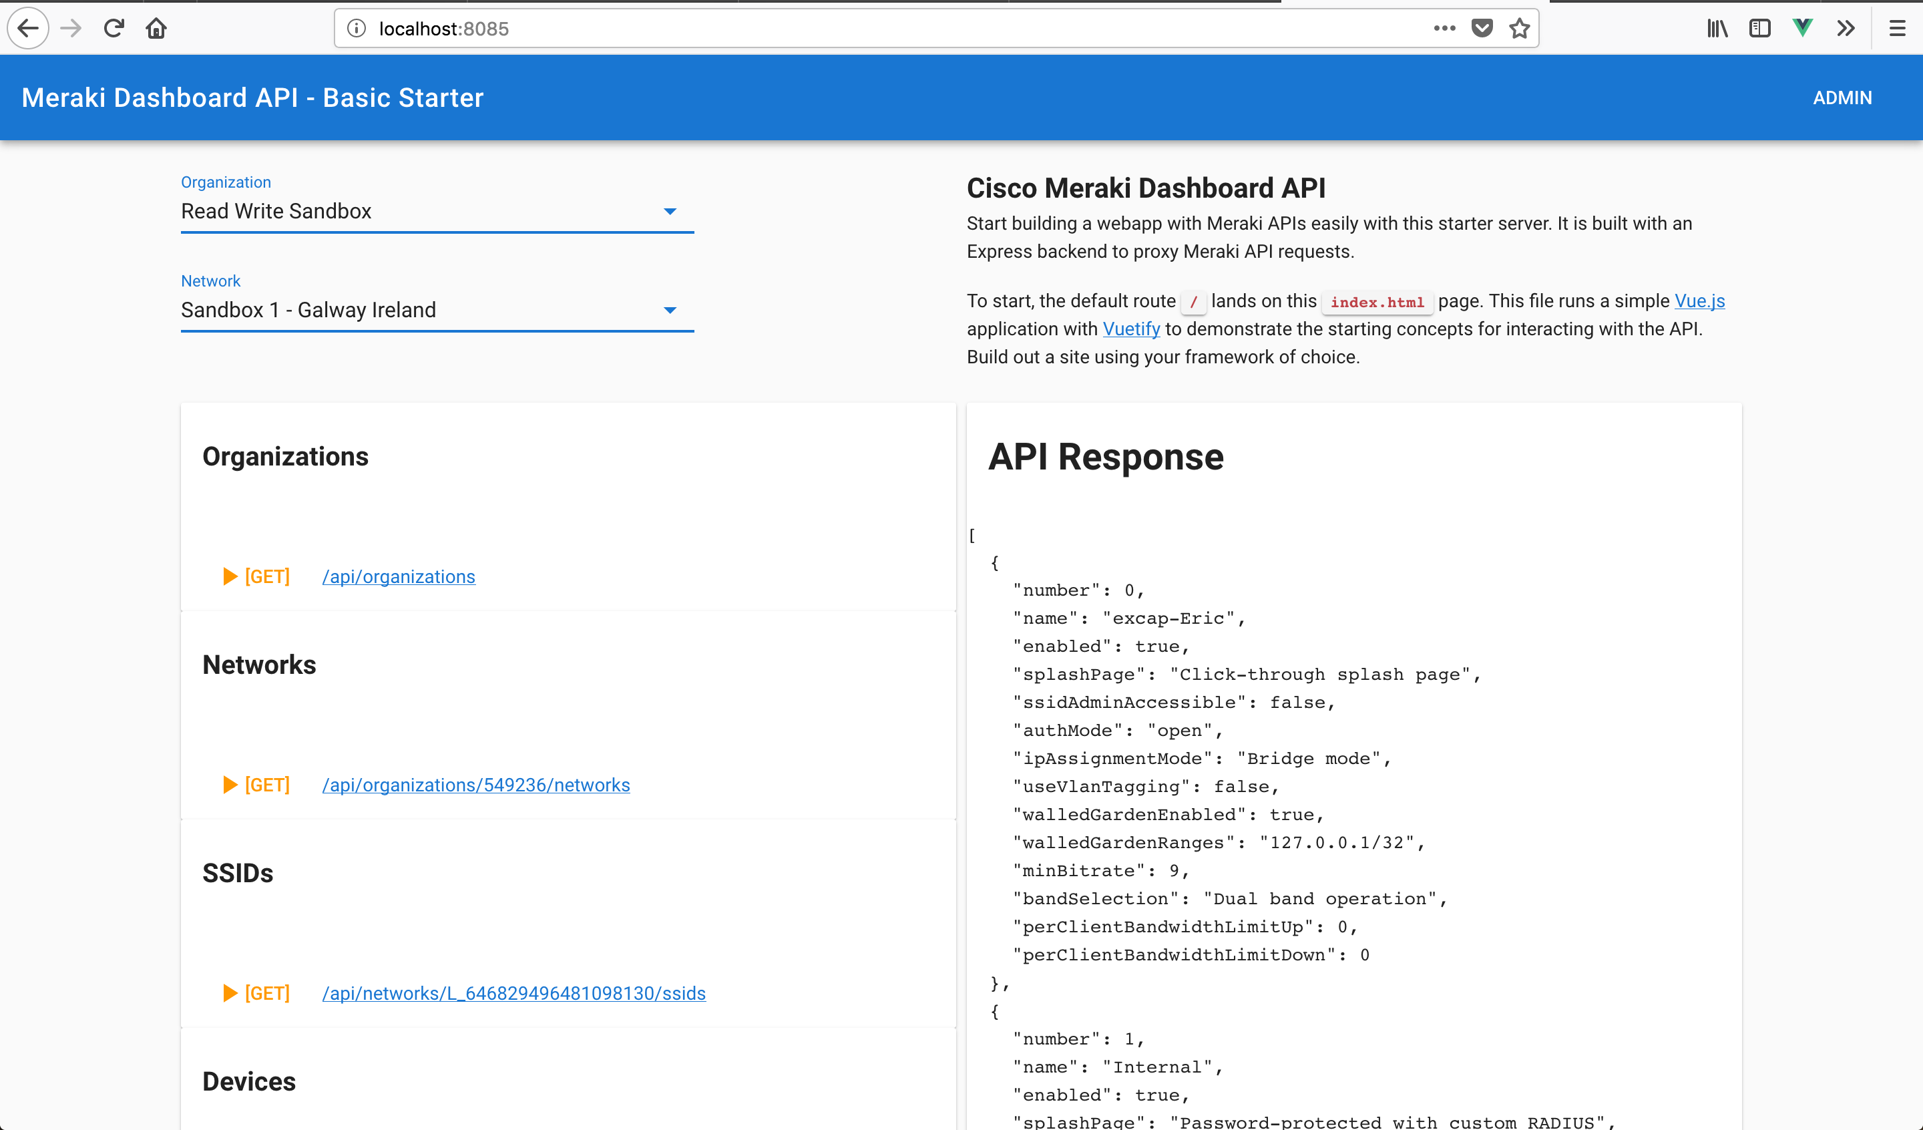
Task: Open the /api/organizations/549236/networks link
Action: [475, 785]
